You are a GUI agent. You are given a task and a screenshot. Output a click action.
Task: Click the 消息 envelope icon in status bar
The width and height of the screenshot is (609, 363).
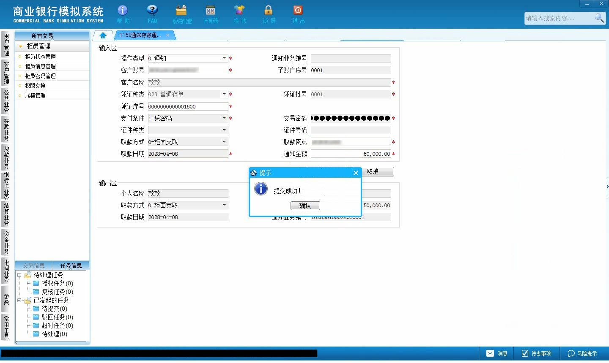490,353
